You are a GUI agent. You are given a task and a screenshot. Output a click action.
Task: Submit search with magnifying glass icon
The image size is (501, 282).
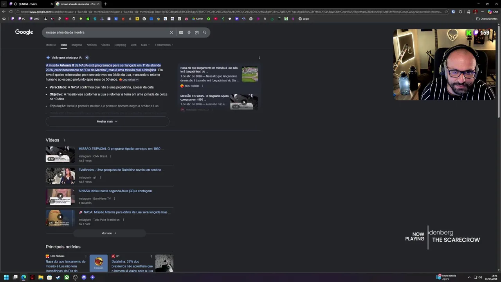[x=204, y=33]
